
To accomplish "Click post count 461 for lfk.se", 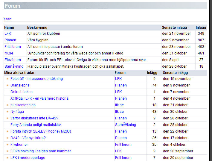I will coord(201,53).
